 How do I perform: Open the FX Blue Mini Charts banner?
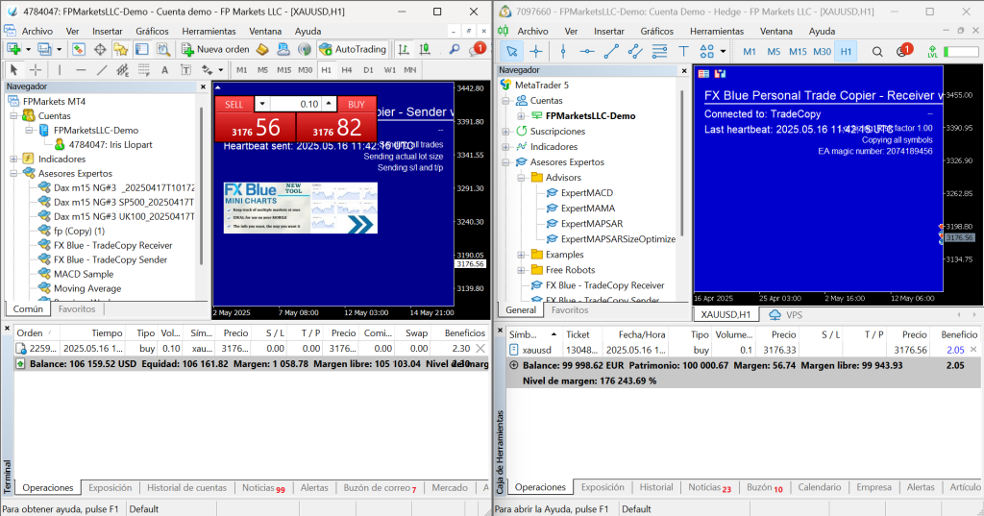click(x=301, y=208)
